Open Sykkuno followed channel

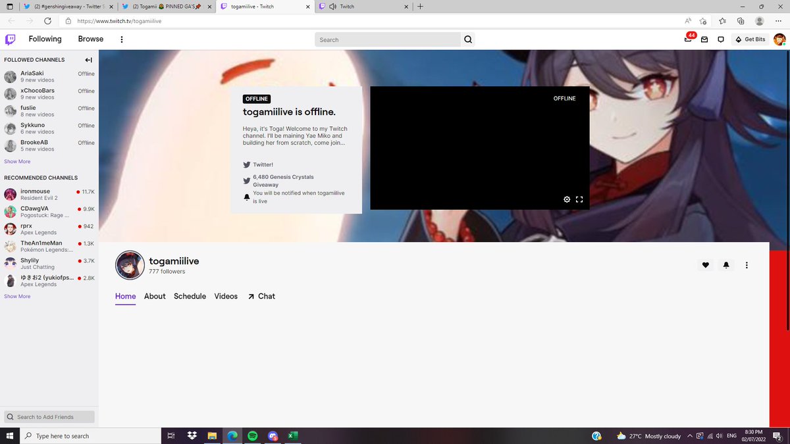[x=49, y=128]
